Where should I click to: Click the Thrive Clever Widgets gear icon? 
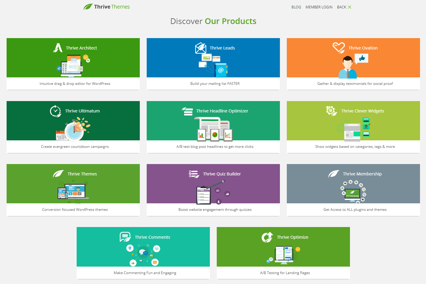tap(332, 111)
